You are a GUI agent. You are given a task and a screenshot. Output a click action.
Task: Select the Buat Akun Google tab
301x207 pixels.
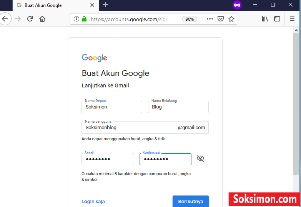click(x=56, y=5)
